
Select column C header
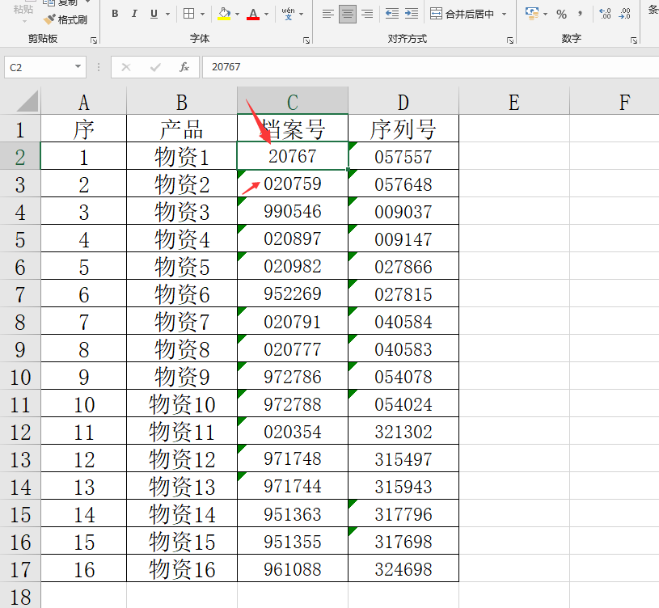(x=293, y=102)
